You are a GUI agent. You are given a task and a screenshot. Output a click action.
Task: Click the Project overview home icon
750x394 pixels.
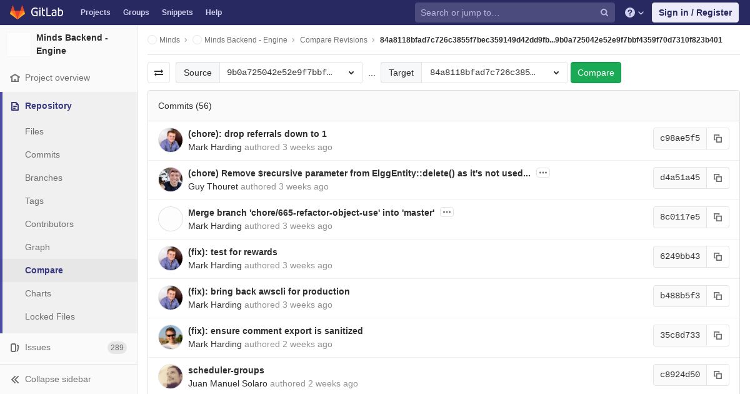point(15,78)
